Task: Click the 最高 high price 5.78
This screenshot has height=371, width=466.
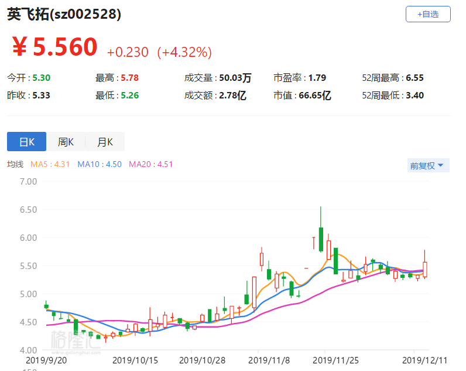Action: click(129, 77)
